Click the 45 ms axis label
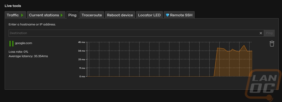Image resolution: width=282 pixels, height=102 pixels. point(81,42)
